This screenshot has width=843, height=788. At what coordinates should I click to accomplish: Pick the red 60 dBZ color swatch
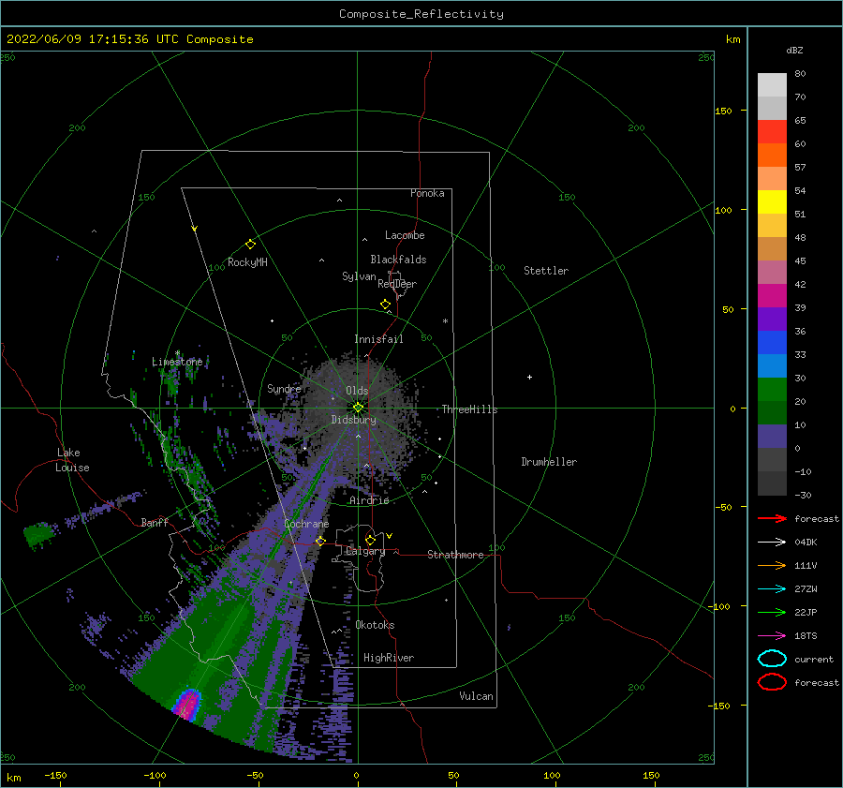(x=772, y=132)
